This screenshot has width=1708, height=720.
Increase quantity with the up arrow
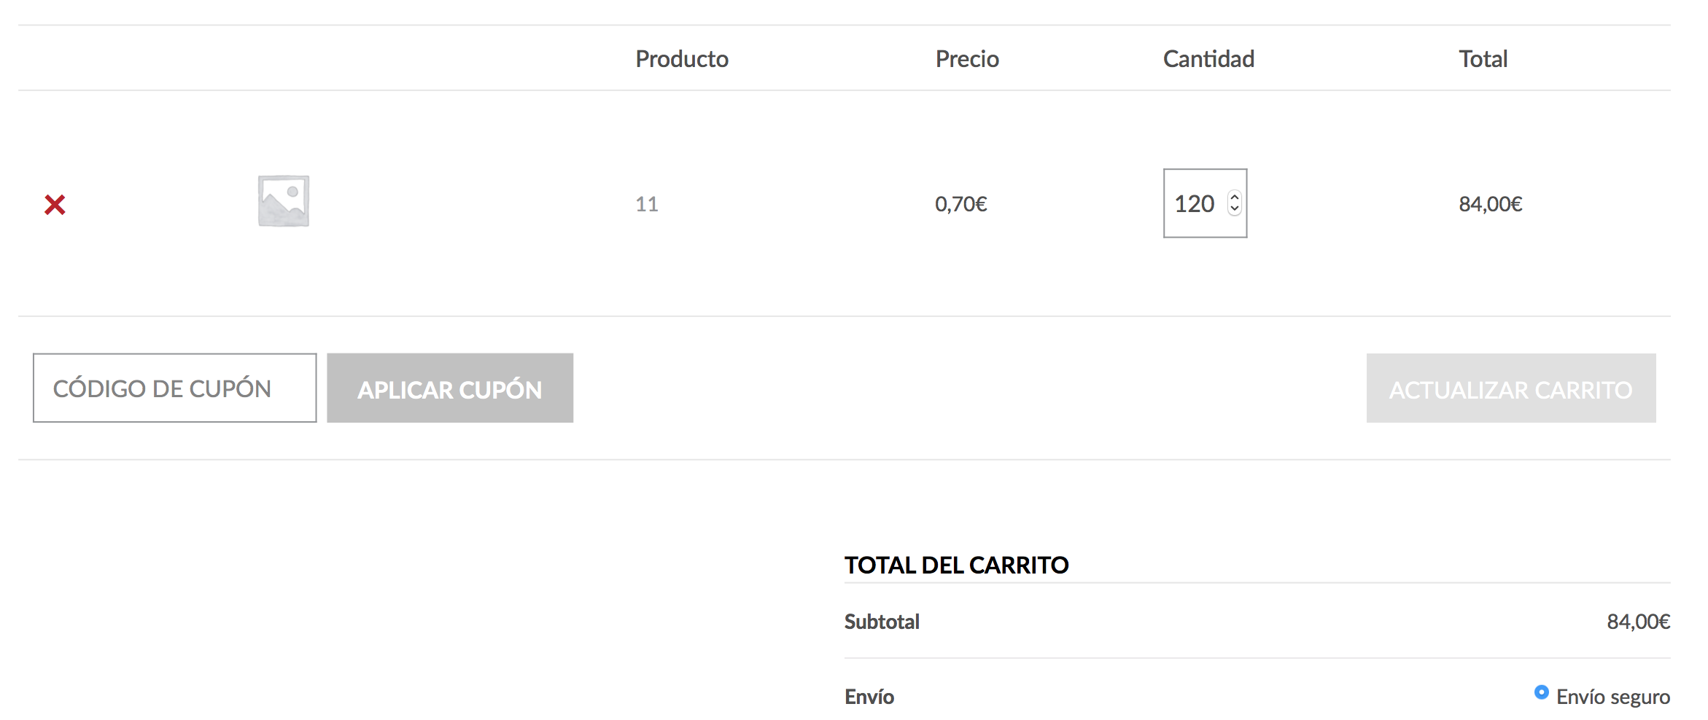click(x=1235, y=197)
